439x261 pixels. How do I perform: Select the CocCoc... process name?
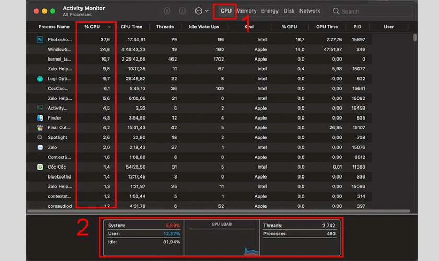pyautogui.click(x=58, y=88)
